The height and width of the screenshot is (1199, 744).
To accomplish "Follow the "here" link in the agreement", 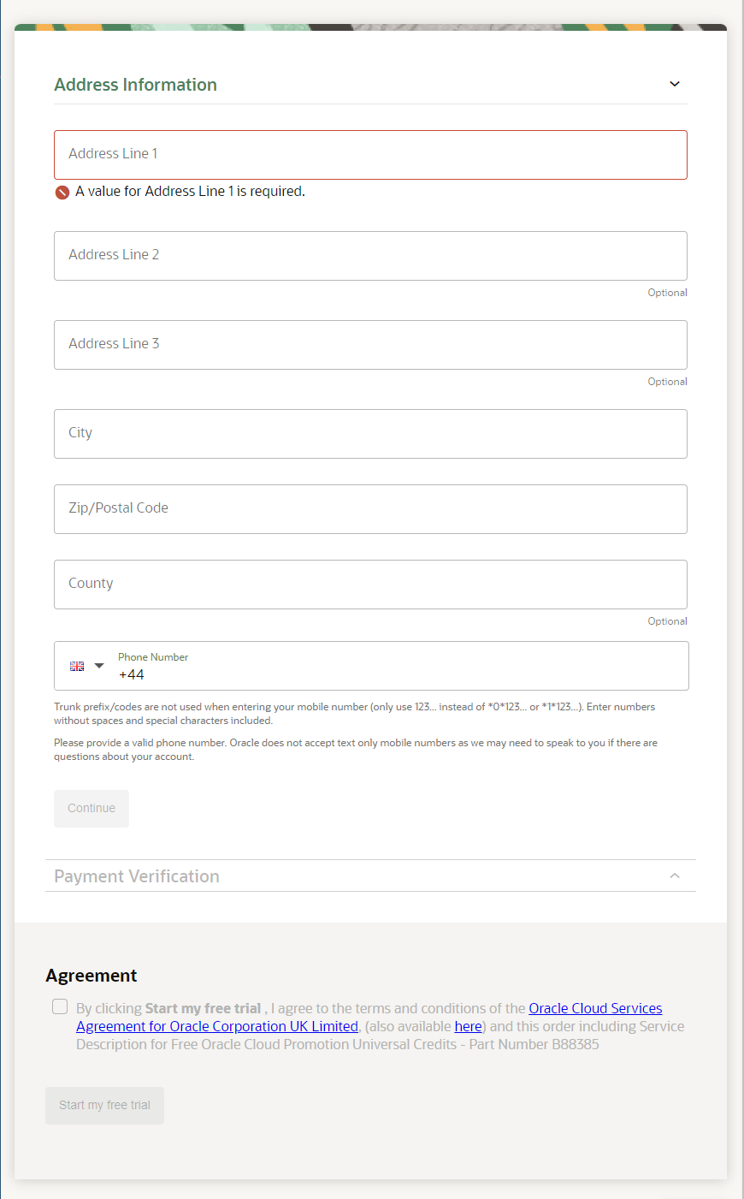I will [x=468, y=1026].
